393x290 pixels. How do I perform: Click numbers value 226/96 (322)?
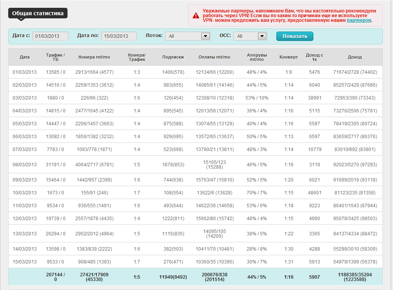(x=94, y=98)
